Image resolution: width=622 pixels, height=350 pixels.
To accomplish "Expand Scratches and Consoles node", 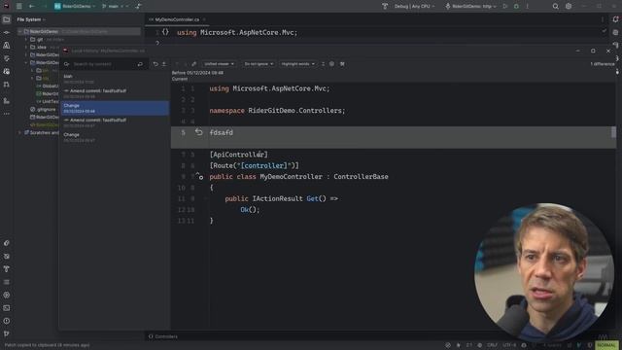I will tap(19, 132).
